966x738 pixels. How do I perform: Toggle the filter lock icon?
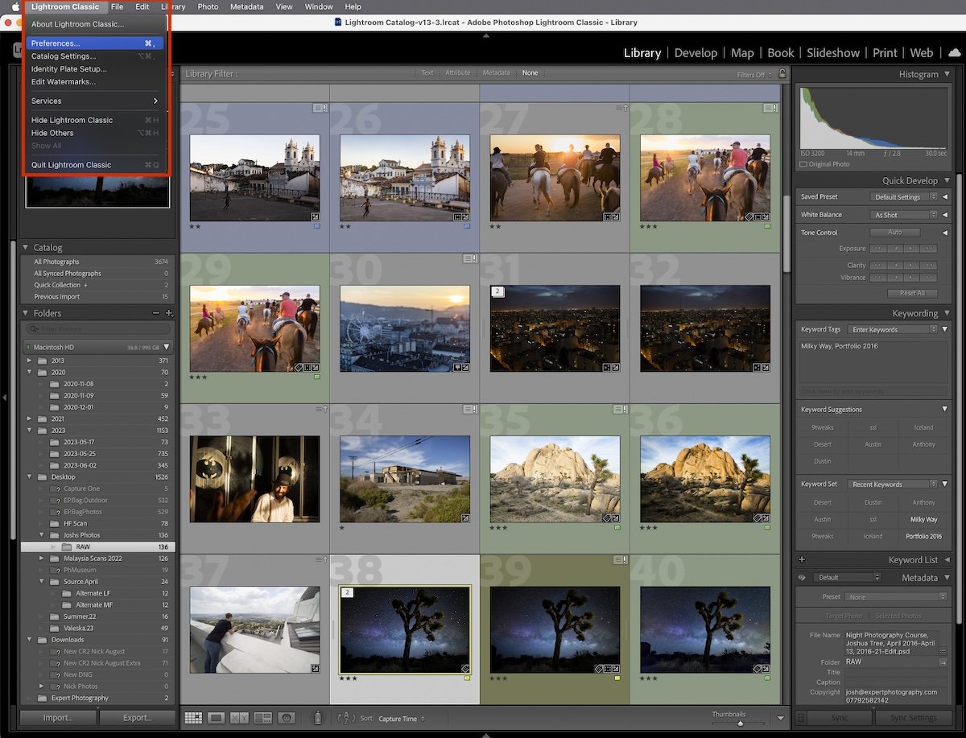point(782,73)
